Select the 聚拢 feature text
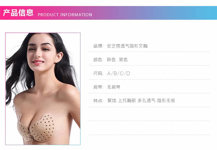Image resolution: width=217 pixels, height=150 pixels. coord(112,100)
